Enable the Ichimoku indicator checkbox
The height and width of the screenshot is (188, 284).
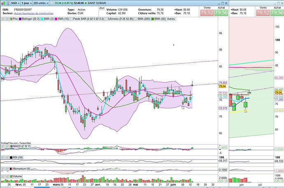[x=106, y=19]
